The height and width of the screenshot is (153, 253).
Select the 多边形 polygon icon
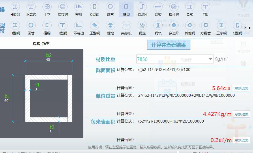point(174,28)
